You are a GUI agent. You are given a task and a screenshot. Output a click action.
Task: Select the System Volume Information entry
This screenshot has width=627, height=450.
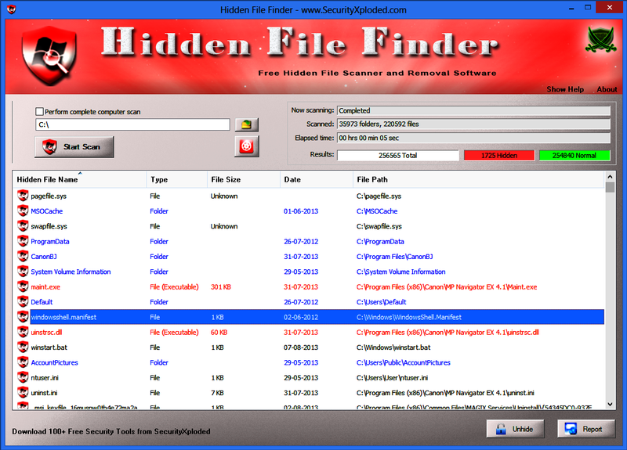click(71, 272)
